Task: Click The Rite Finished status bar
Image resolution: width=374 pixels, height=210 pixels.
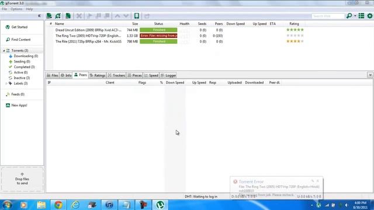Action: [158, 41]
